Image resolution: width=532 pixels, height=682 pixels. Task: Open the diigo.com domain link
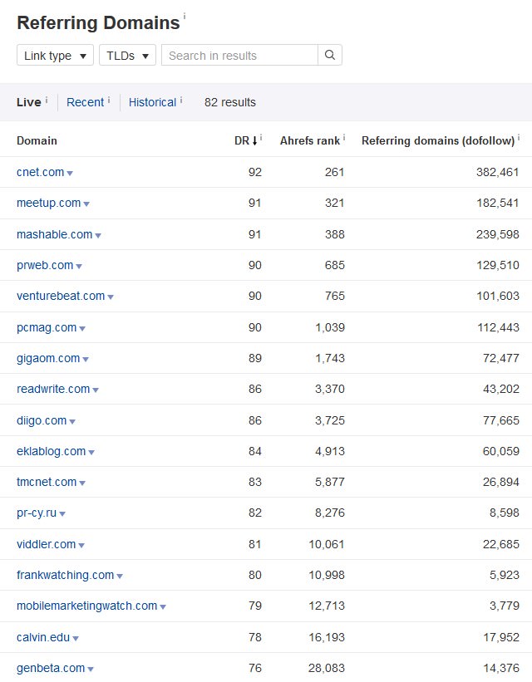click(x=42, y=420)
